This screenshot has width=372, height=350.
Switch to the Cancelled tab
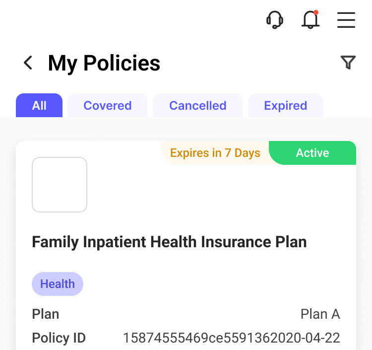pos(198,105)
